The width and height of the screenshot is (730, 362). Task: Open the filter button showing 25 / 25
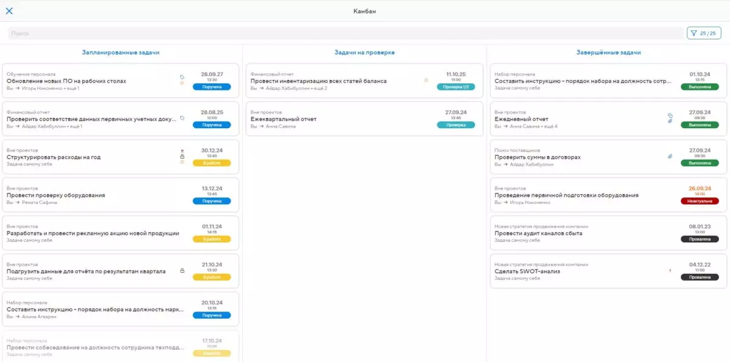pos(704,33)
